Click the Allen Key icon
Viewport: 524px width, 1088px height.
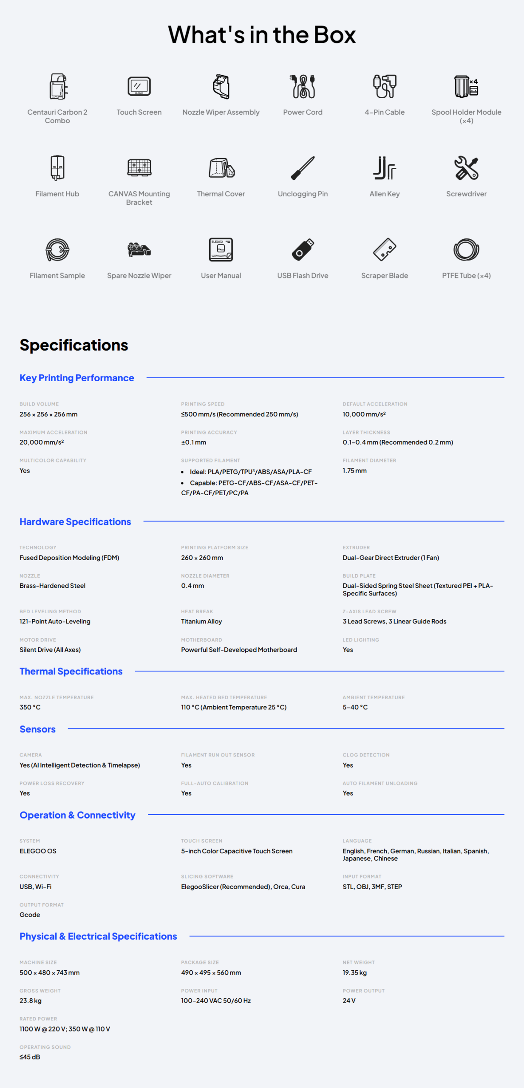(x=385, y=168)
